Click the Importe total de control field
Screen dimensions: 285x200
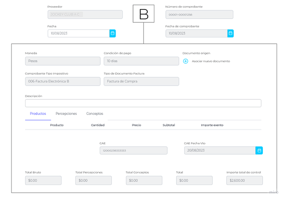point(244,180)
